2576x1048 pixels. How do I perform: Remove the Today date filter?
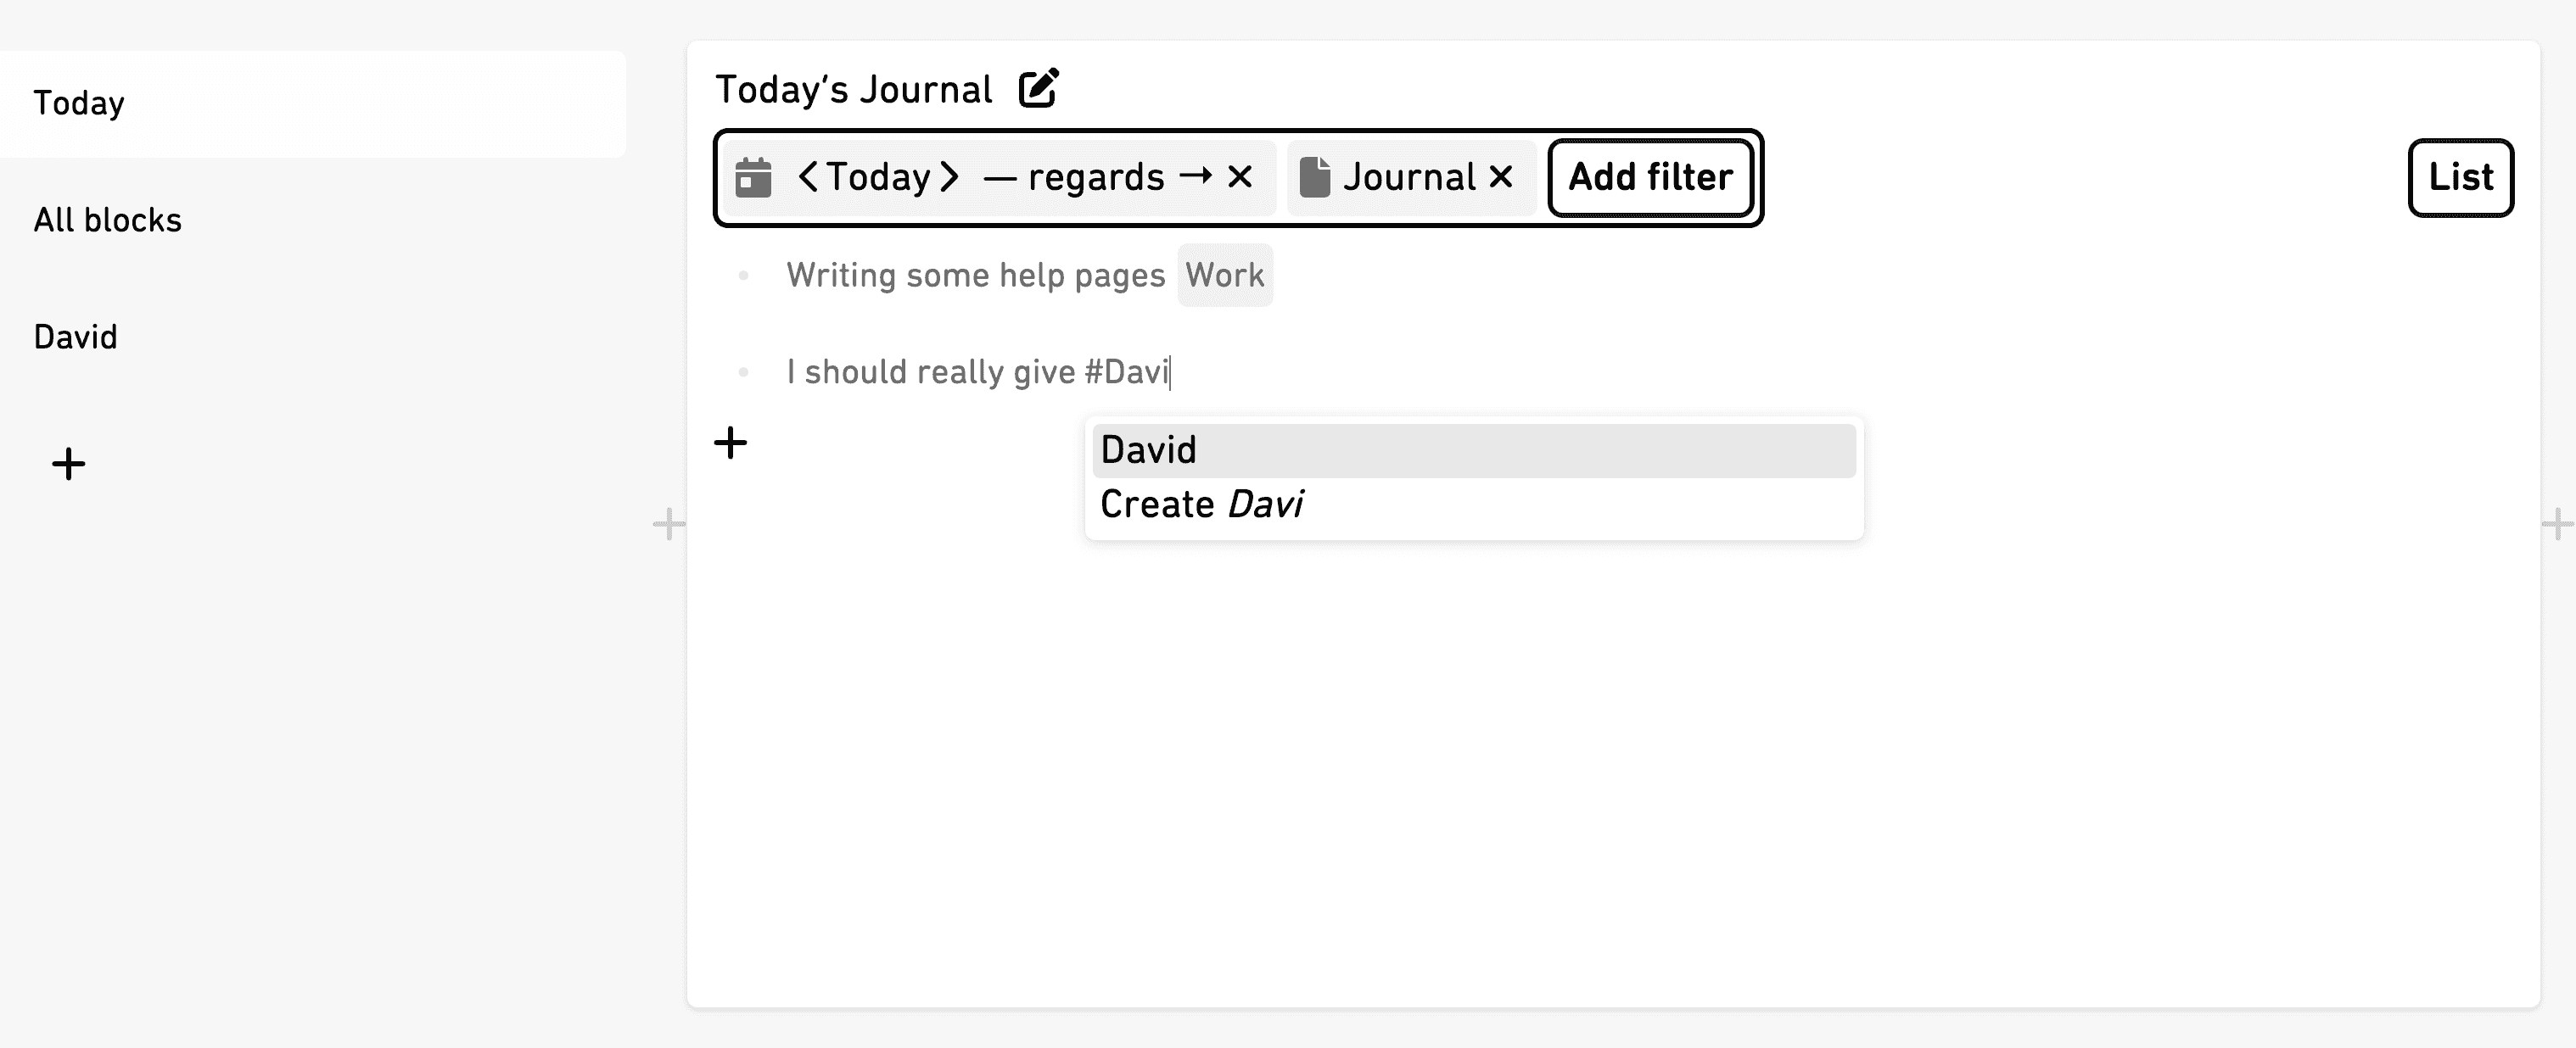1240,177
